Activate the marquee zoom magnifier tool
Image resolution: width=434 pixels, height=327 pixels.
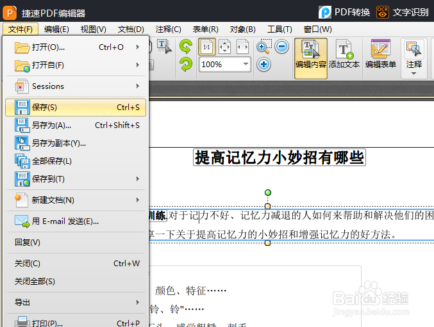tap(263, 47)
